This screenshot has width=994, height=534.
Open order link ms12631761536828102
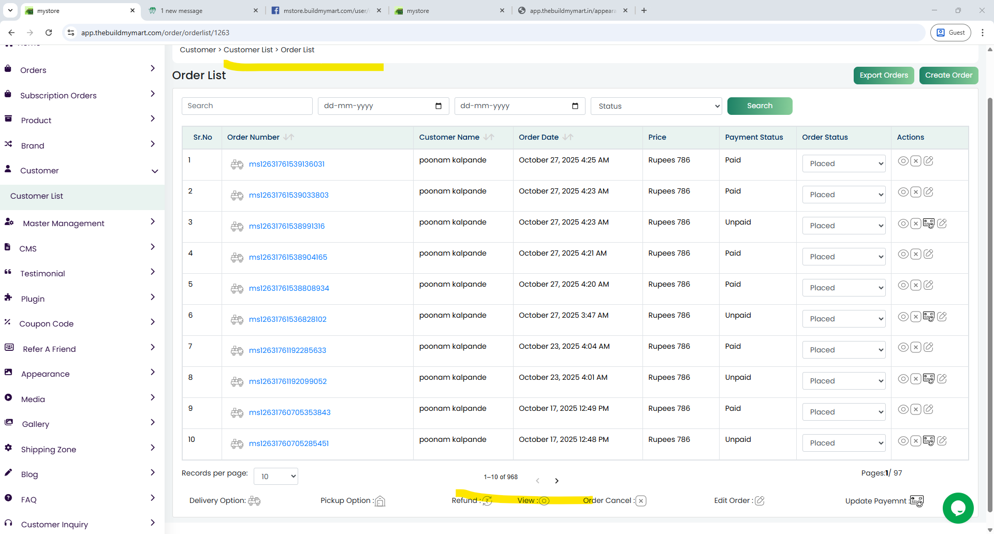(287, 319)
